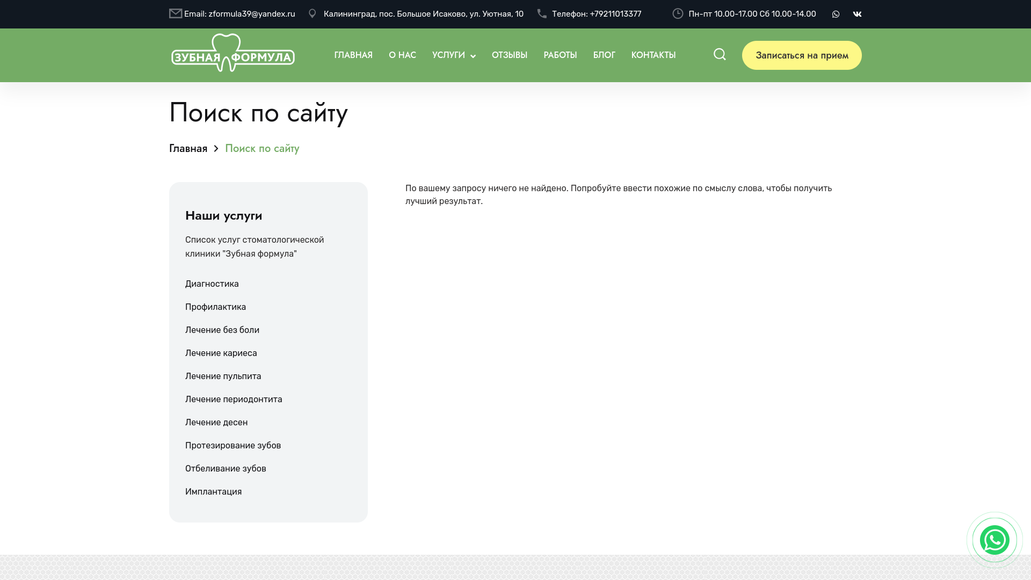
Task: Open the Контакты navigation item
Action: click(653, 55)
